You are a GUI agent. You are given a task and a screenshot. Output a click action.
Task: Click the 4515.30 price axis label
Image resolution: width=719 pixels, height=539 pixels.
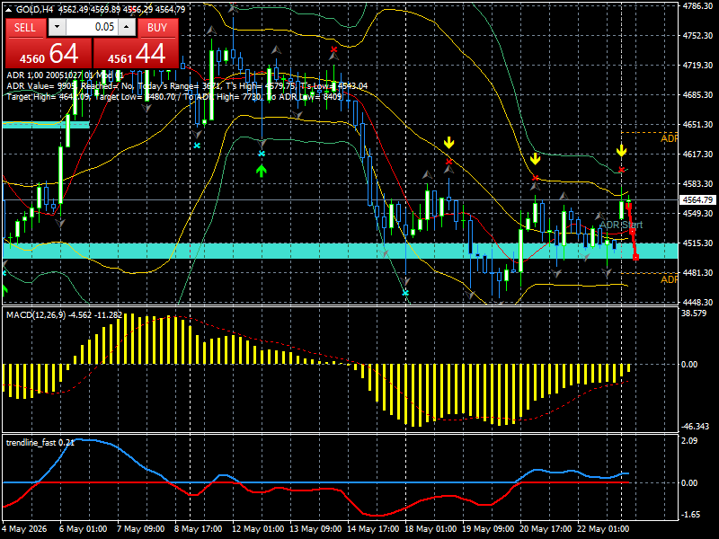[x=697, y=243]
